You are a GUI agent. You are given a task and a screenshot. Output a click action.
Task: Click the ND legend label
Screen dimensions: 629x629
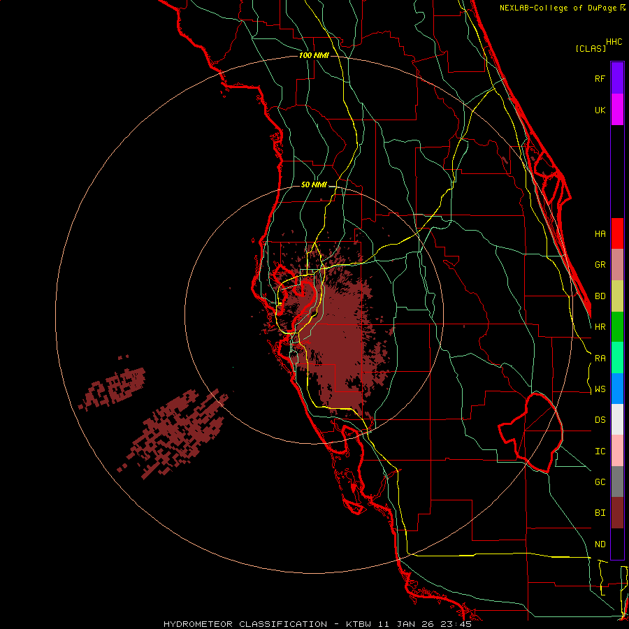[600, 544]
